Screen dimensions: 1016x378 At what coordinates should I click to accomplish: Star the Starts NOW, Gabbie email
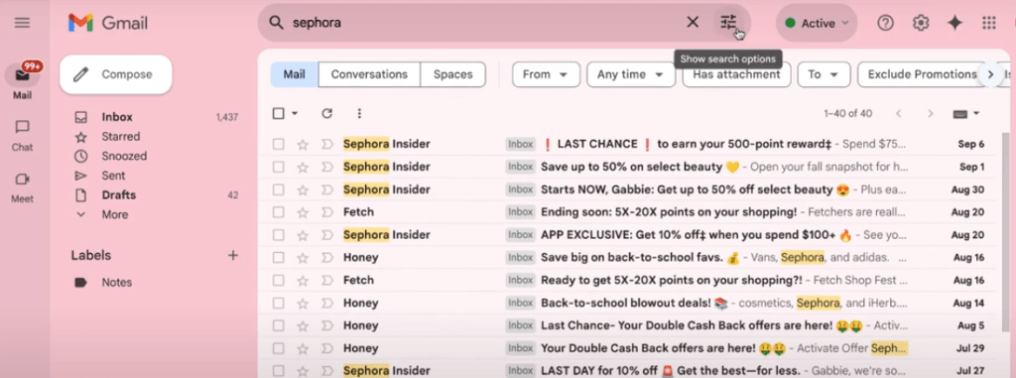tap(302, 189)
